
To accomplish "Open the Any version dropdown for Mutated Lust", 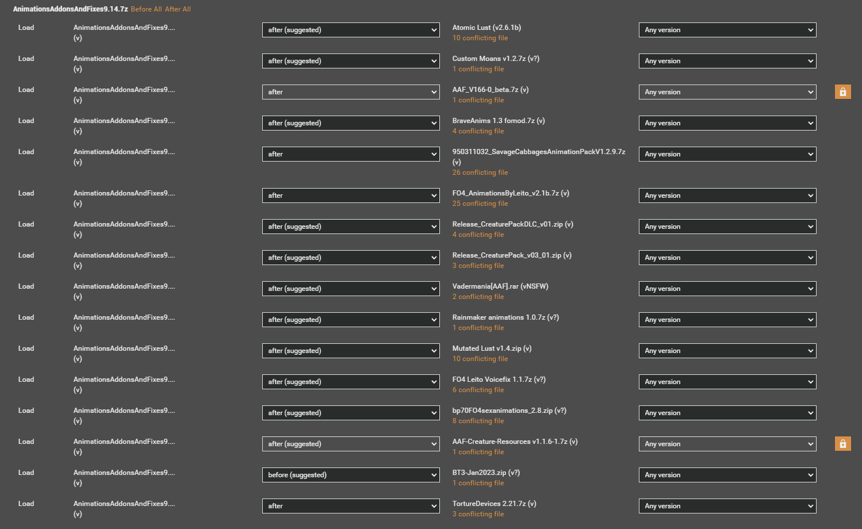I will tap(727, 350).
